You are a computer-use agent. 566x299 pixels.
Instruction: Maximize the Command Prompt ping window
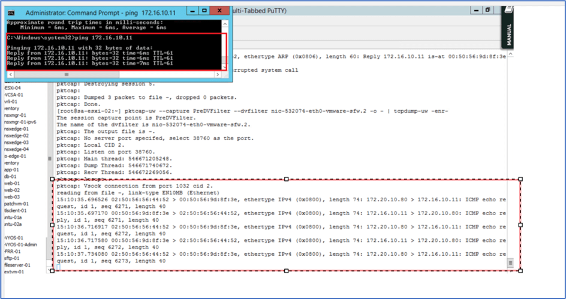pyautogui.click(x=205, y=11)
